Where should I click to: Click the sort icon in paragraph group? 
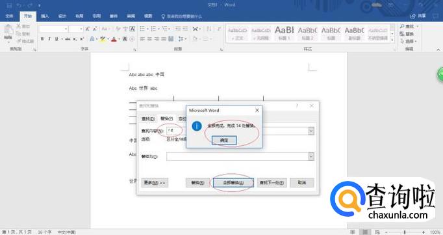[x=209, y=29]
